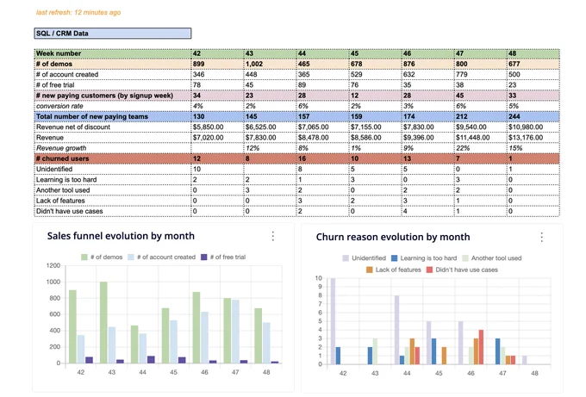Click the demos cell showing 1,002

(x=271, y=64)
